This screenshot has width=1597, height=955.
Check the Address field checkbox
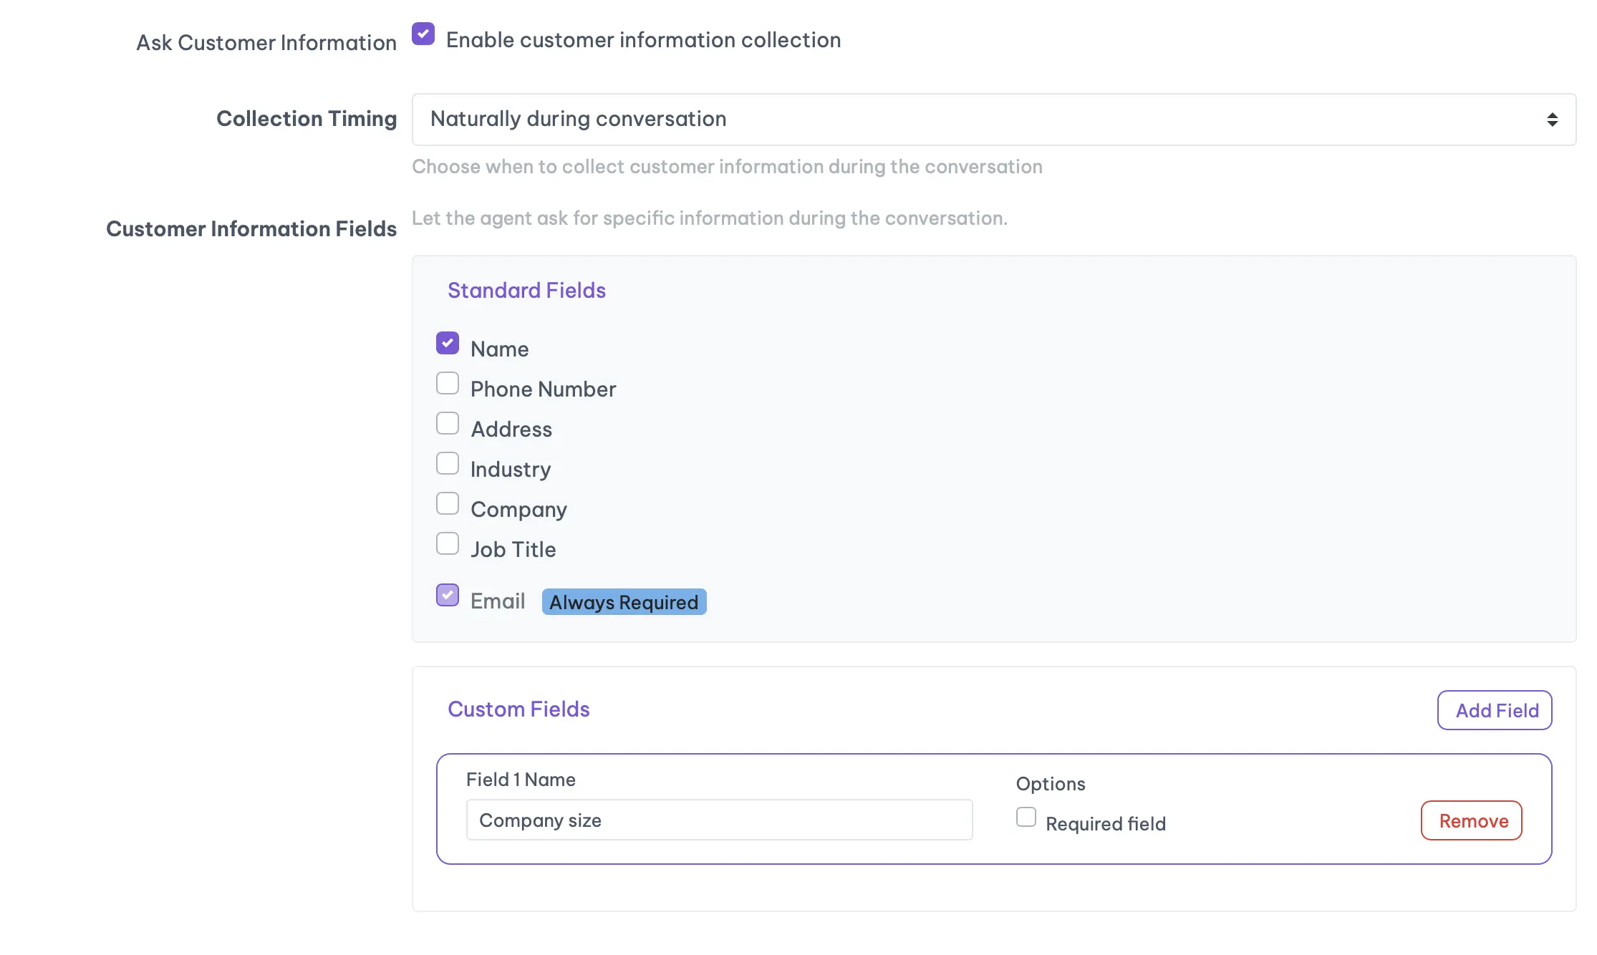click(x=448, y=424)
